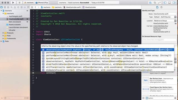Run the project with the Play button
178x100 pixels.
click(13, 2)
